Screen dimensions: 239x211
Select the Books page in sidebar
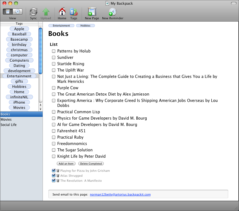click(x=21, y=114)
